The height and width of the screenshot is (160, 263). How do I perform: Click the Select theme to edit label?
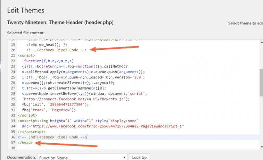coord(246,23)
